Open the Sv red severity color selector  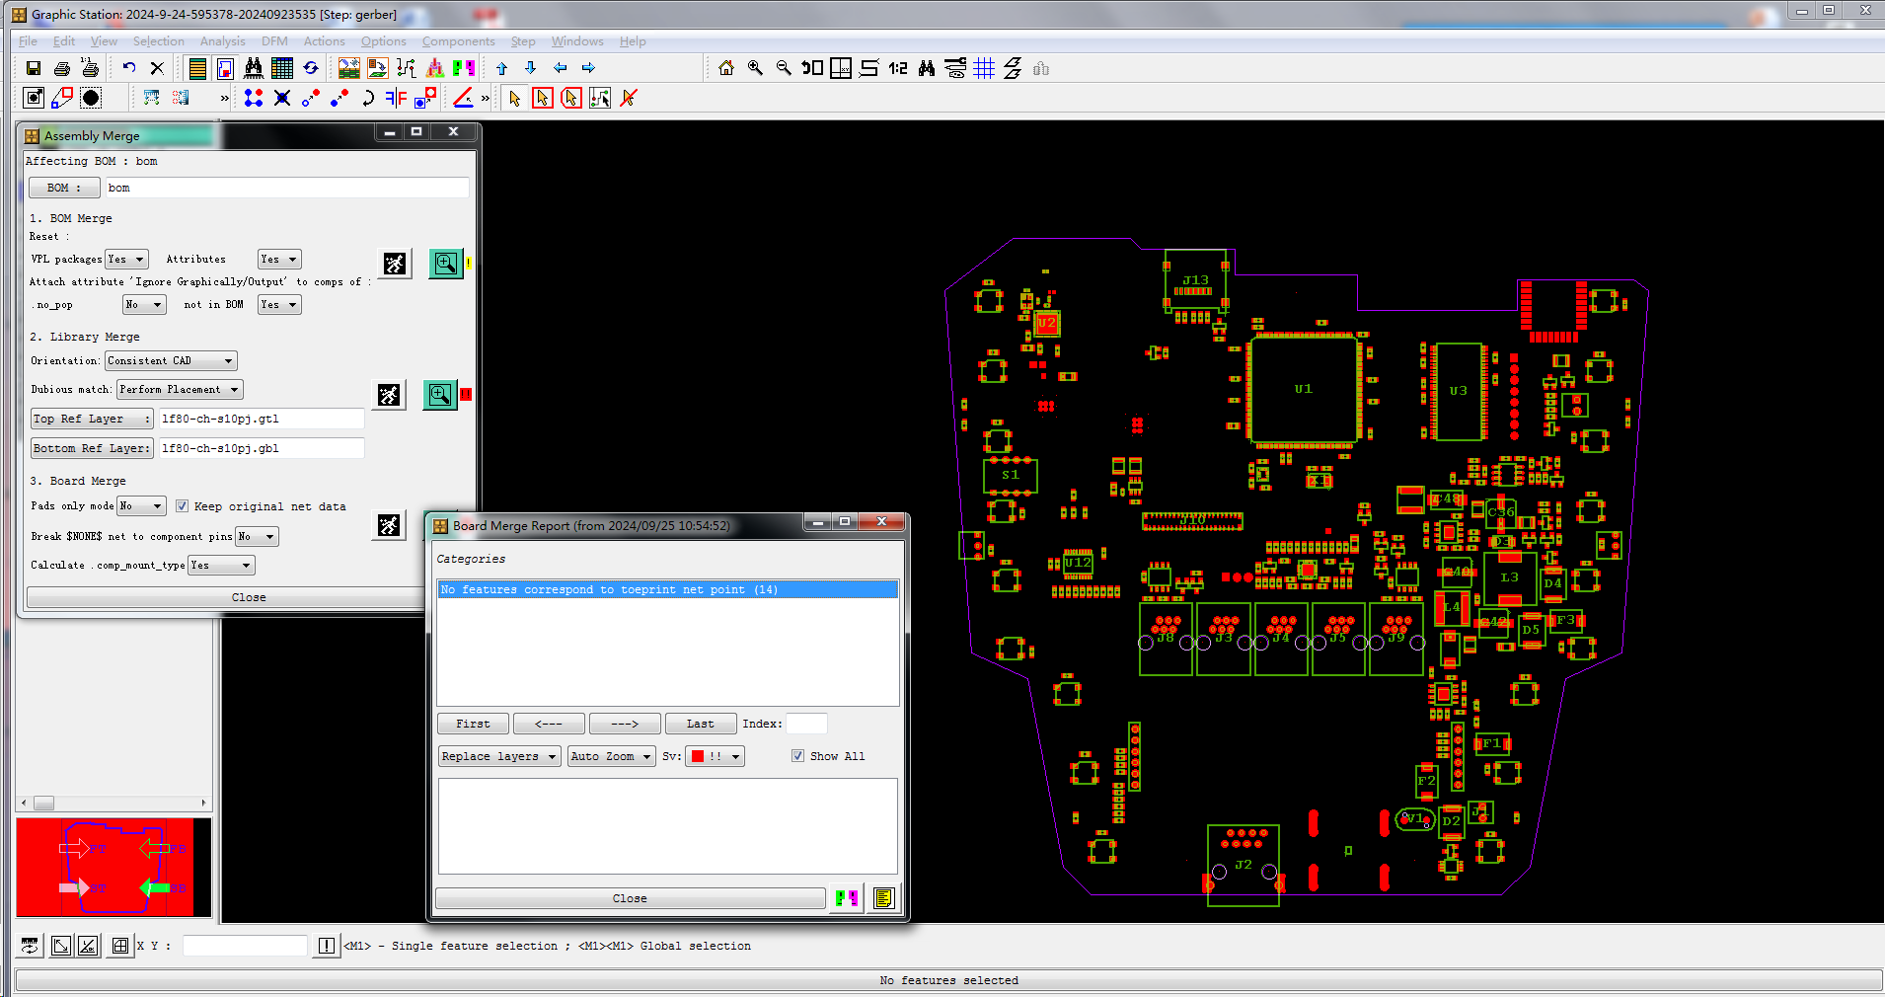pos(715,756)
